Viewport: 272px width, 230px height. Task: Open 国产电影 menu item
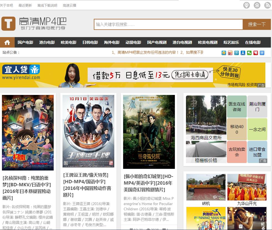pos(25,42)
